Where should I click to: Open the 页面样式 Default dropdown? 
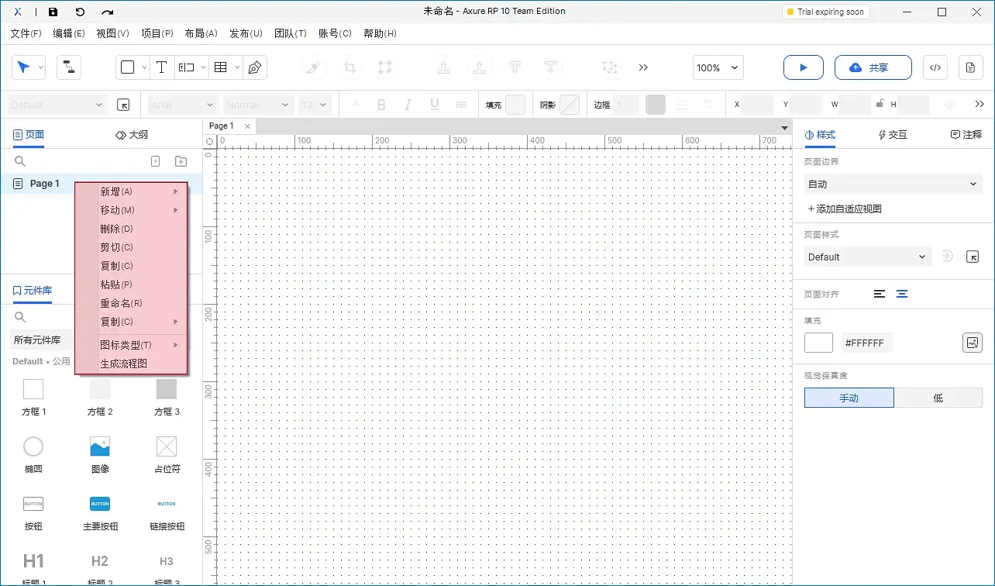tap(866, 257)
